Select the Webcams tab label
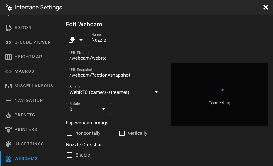 26,158
